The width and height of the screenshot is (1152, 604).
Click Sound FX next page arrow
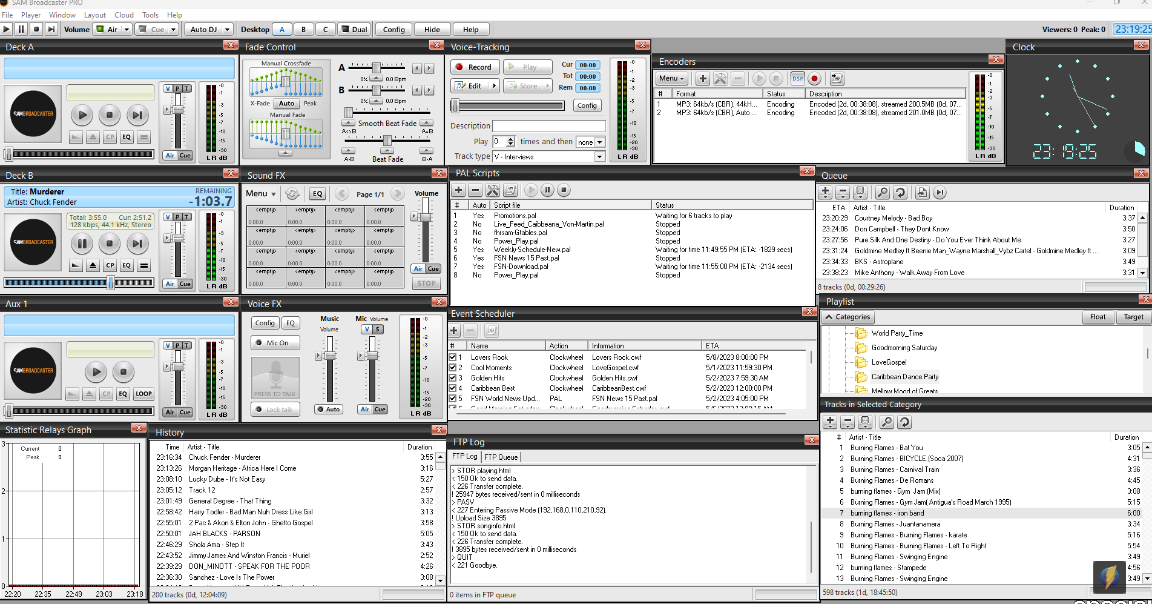click(x=397, y=194)
